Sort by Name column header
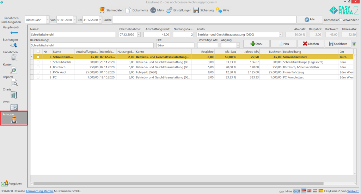The image size is (361, 194). pos(63,52)
